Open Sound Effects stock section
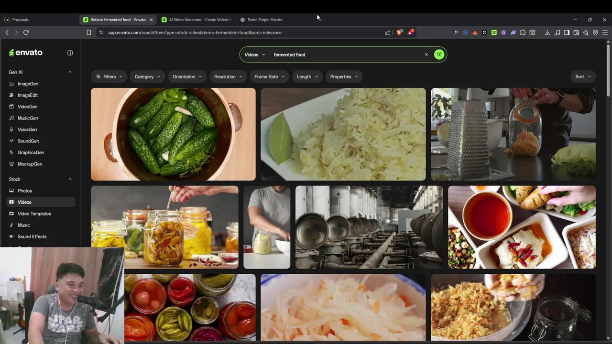Screen dimensions: 612x344 tap(32, 236)
